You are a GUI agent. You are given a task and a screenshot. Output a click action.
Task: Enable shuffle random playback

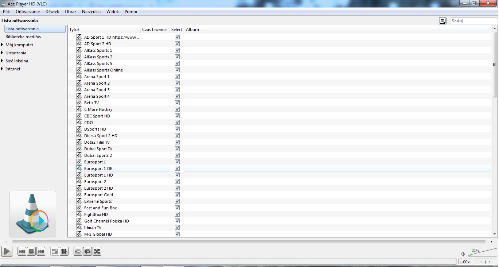click(97, 251)
